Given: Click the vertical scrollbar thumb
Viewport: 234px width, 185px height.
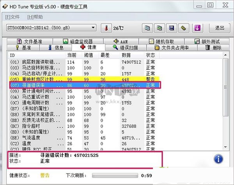Looking at the screenshot, I should (225, 87).
